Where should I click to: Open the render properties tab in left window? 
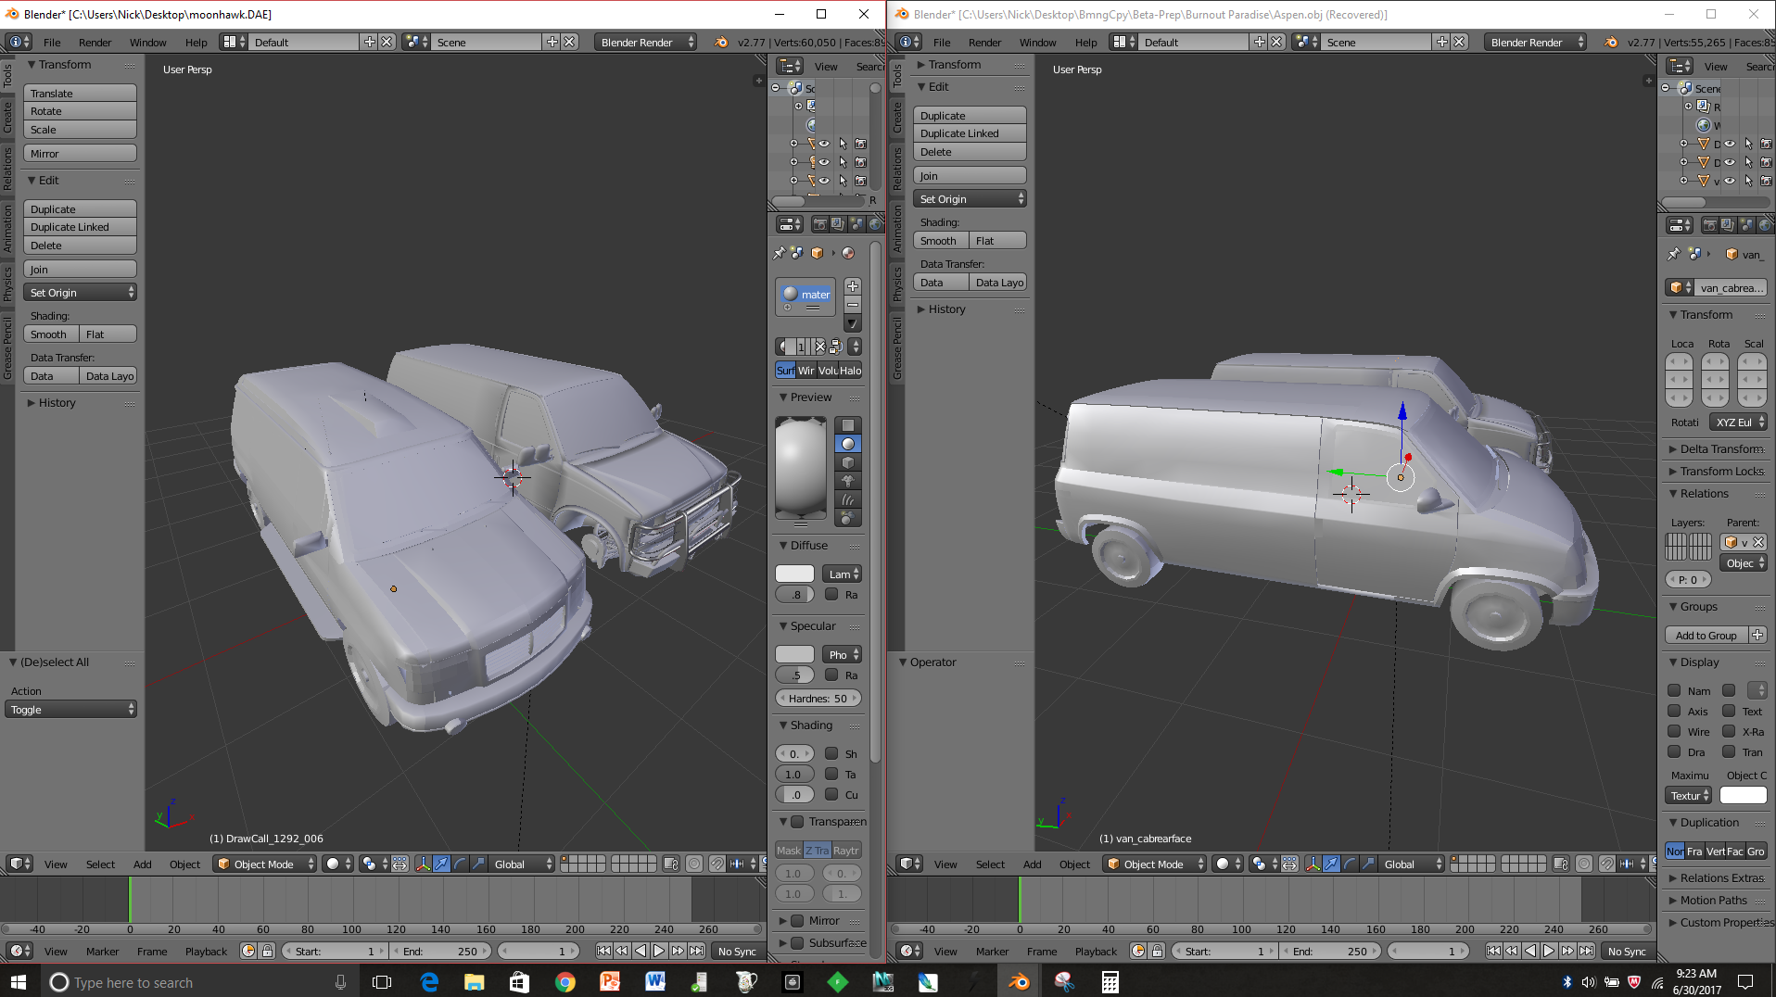pyautogui.click(x=819, y=224)
